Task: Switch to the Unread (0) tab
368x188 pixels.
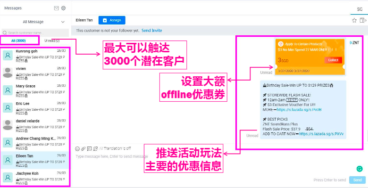Action: (52, 41)
